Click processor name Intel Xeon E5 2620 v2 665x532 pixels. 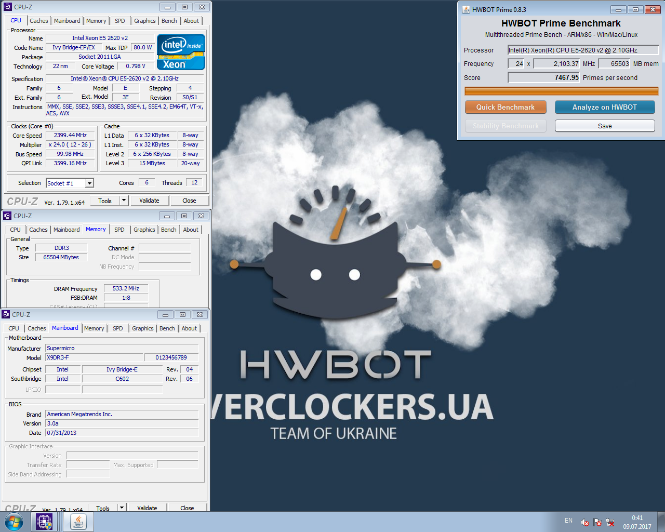100,38
